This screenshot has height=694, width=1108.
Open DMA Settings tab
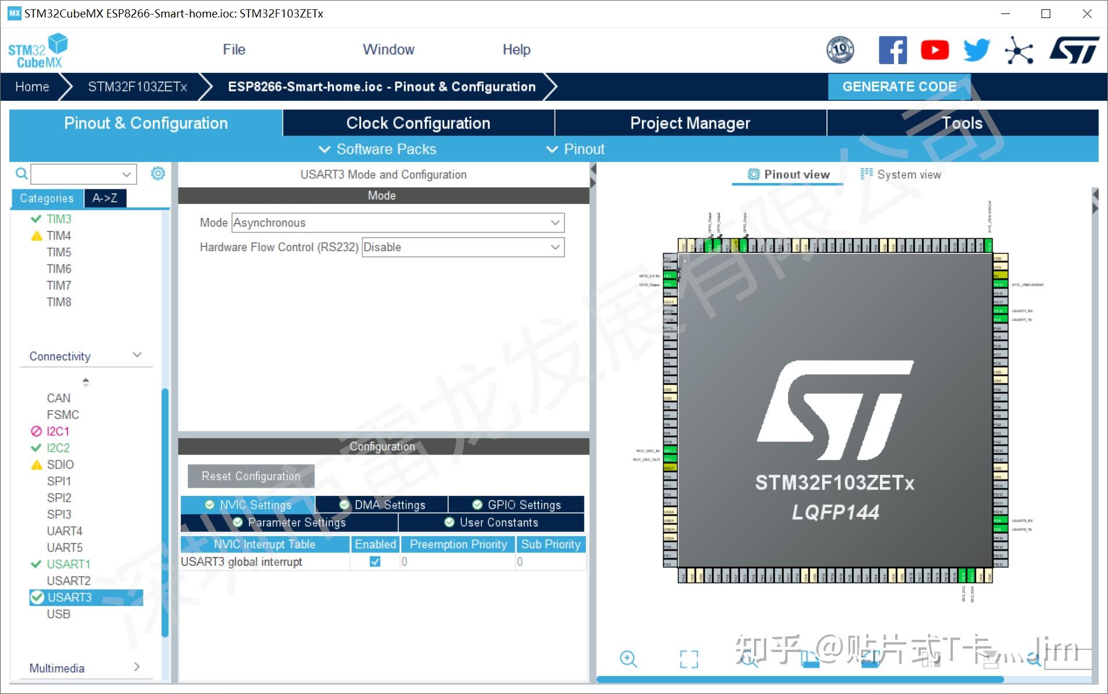point(382,505)
